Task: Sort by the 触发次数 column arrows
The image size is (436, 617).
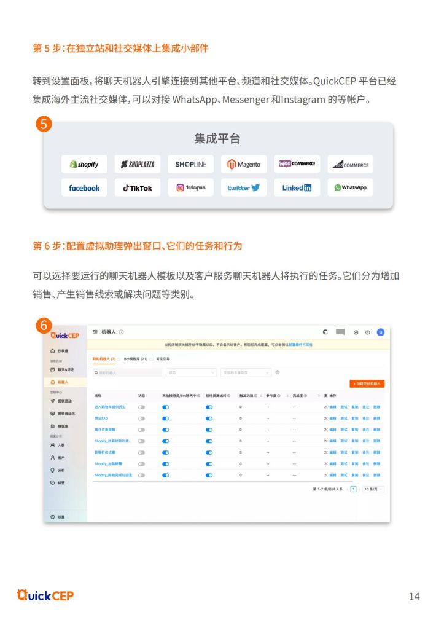Action: (x=261, y=396)
